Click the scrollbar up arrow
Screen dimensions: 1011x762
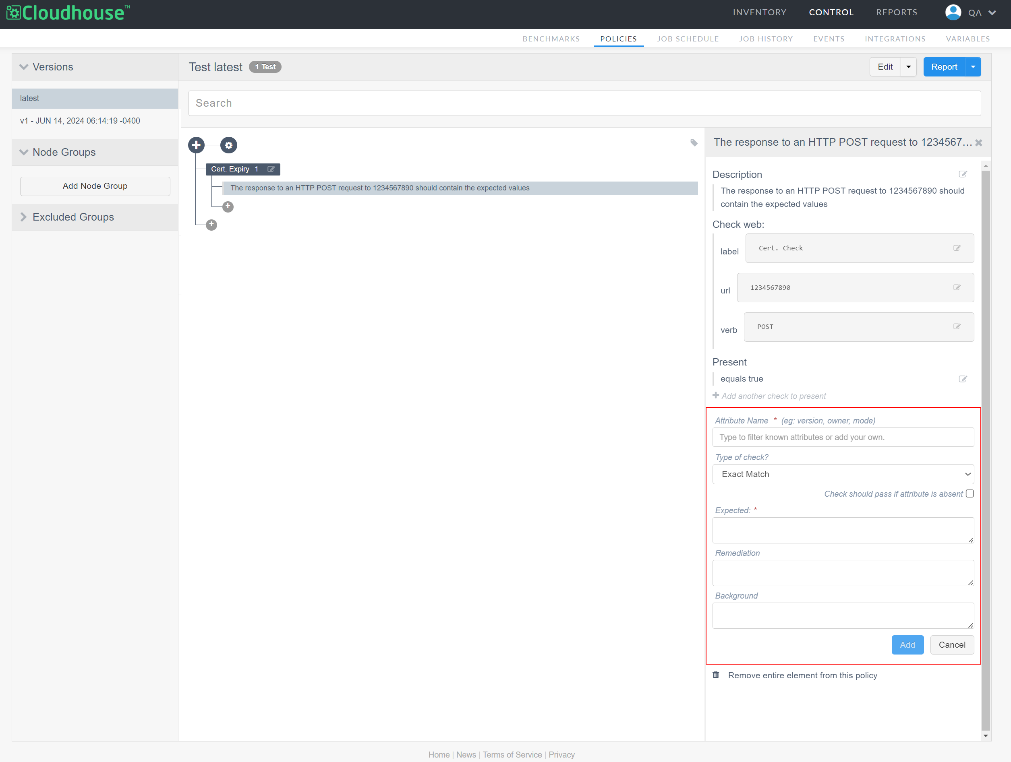point(985,165)
